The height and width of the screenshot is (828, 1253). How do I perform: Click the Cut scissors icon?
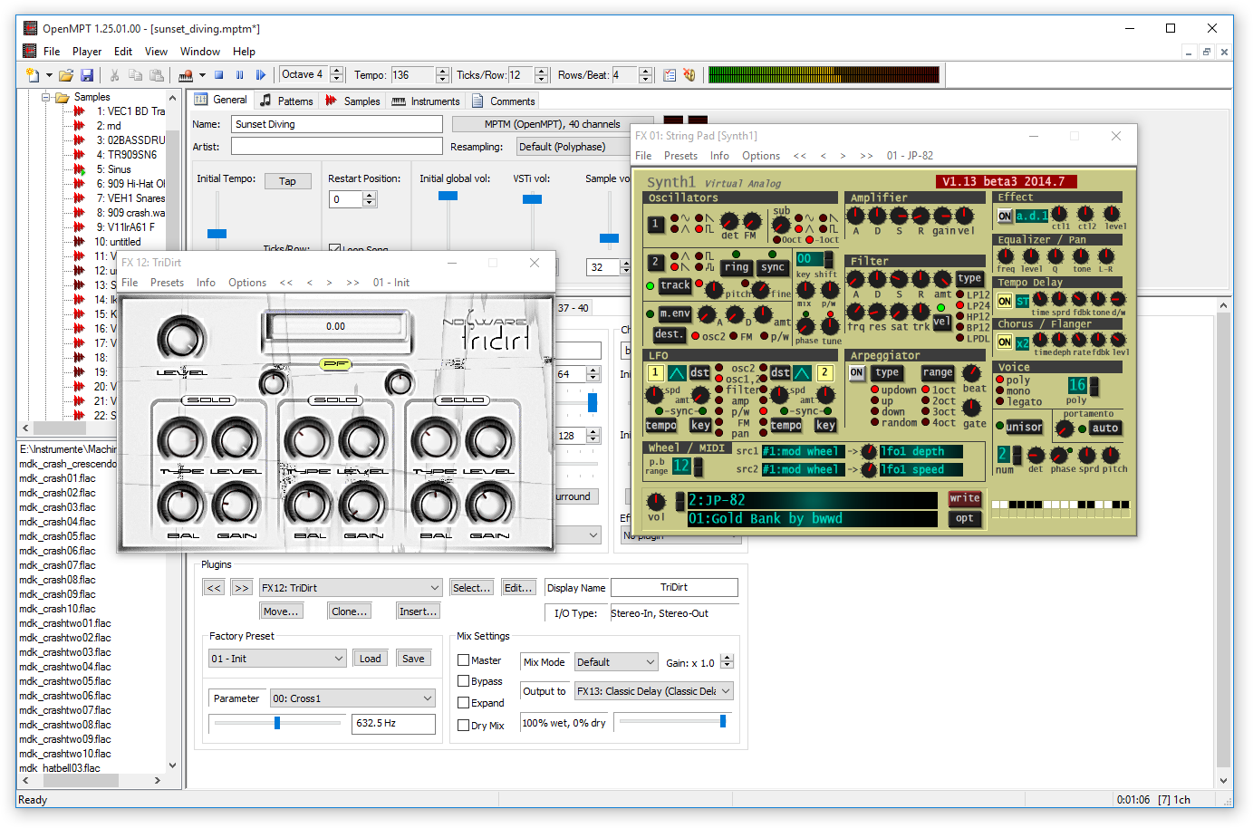point(115,75)
